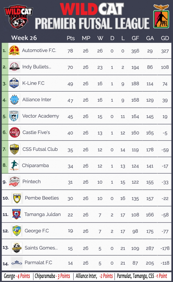This screenshot has height=282, width=173.
Task: Click the Wildcat Energy logo
Action: click(18, 17)
